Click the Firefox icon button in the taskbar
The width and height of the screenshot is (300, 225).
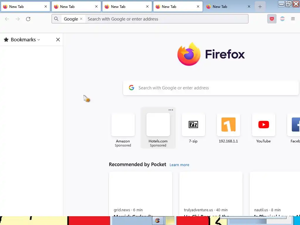158,221
